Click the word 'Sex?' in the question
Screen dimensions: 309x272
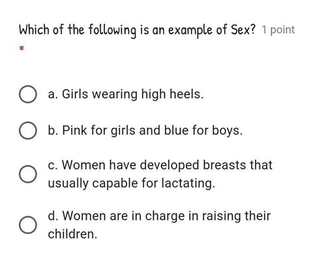point(244,29)
